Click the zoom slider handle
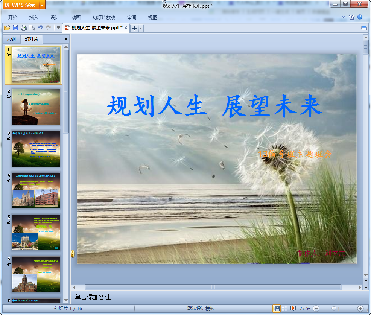371x315 pixels. point(334,309)
